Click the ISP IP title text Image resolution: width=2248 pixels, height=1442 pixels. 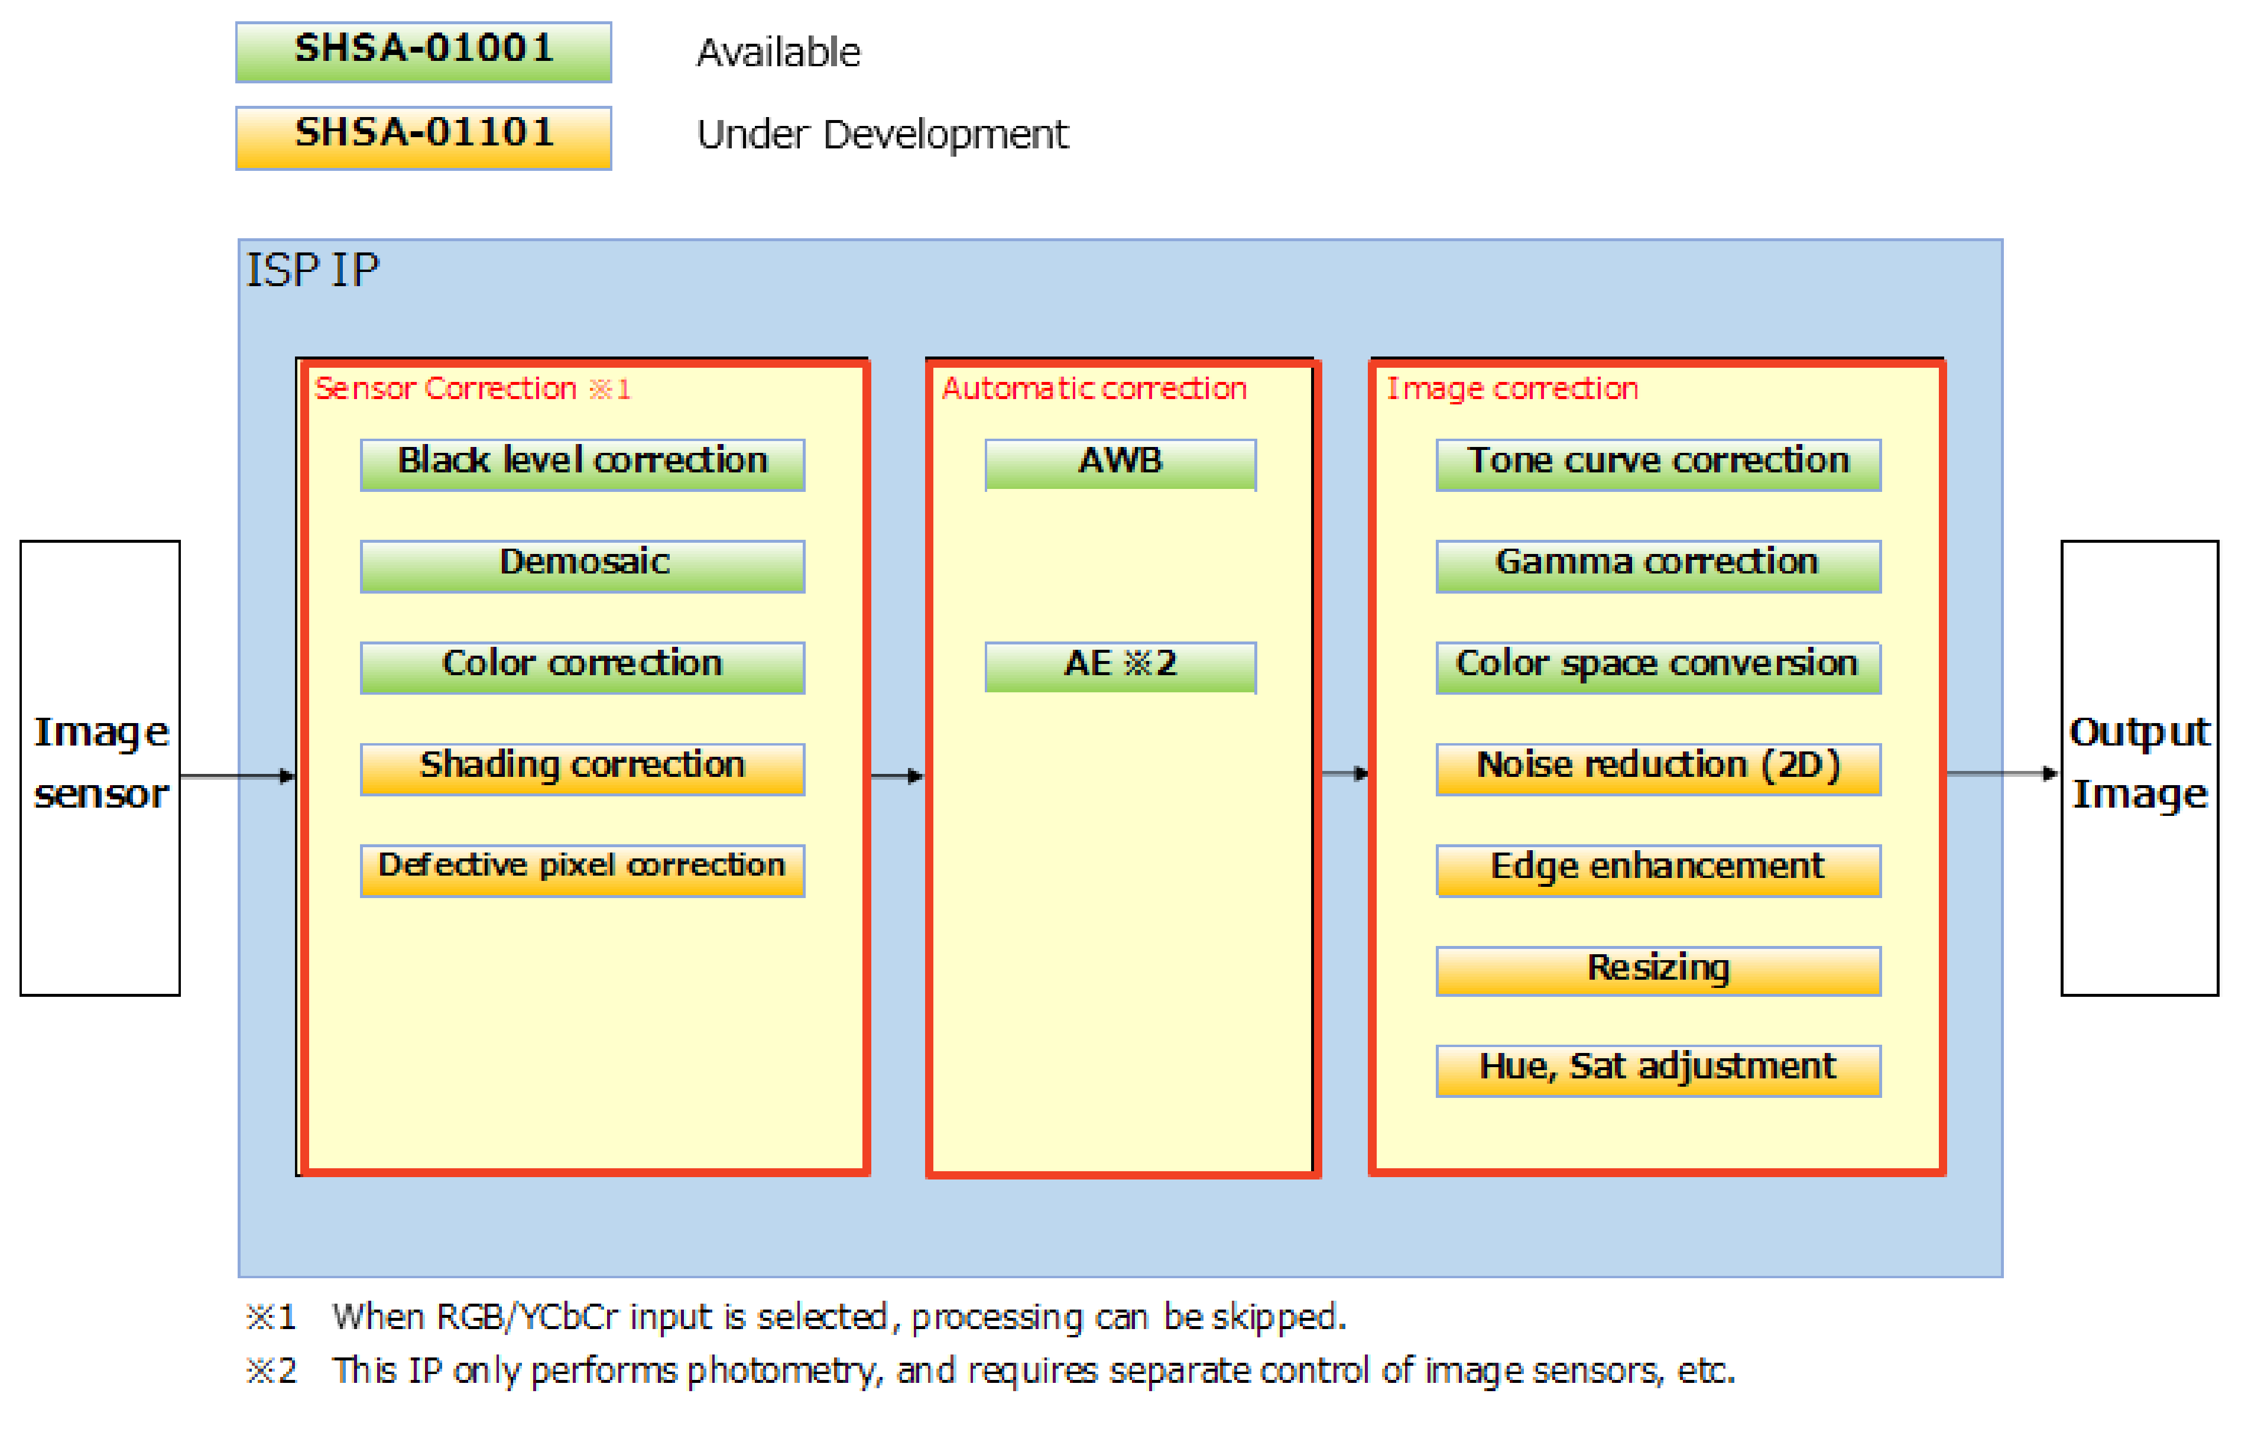(x=313, y=271)
